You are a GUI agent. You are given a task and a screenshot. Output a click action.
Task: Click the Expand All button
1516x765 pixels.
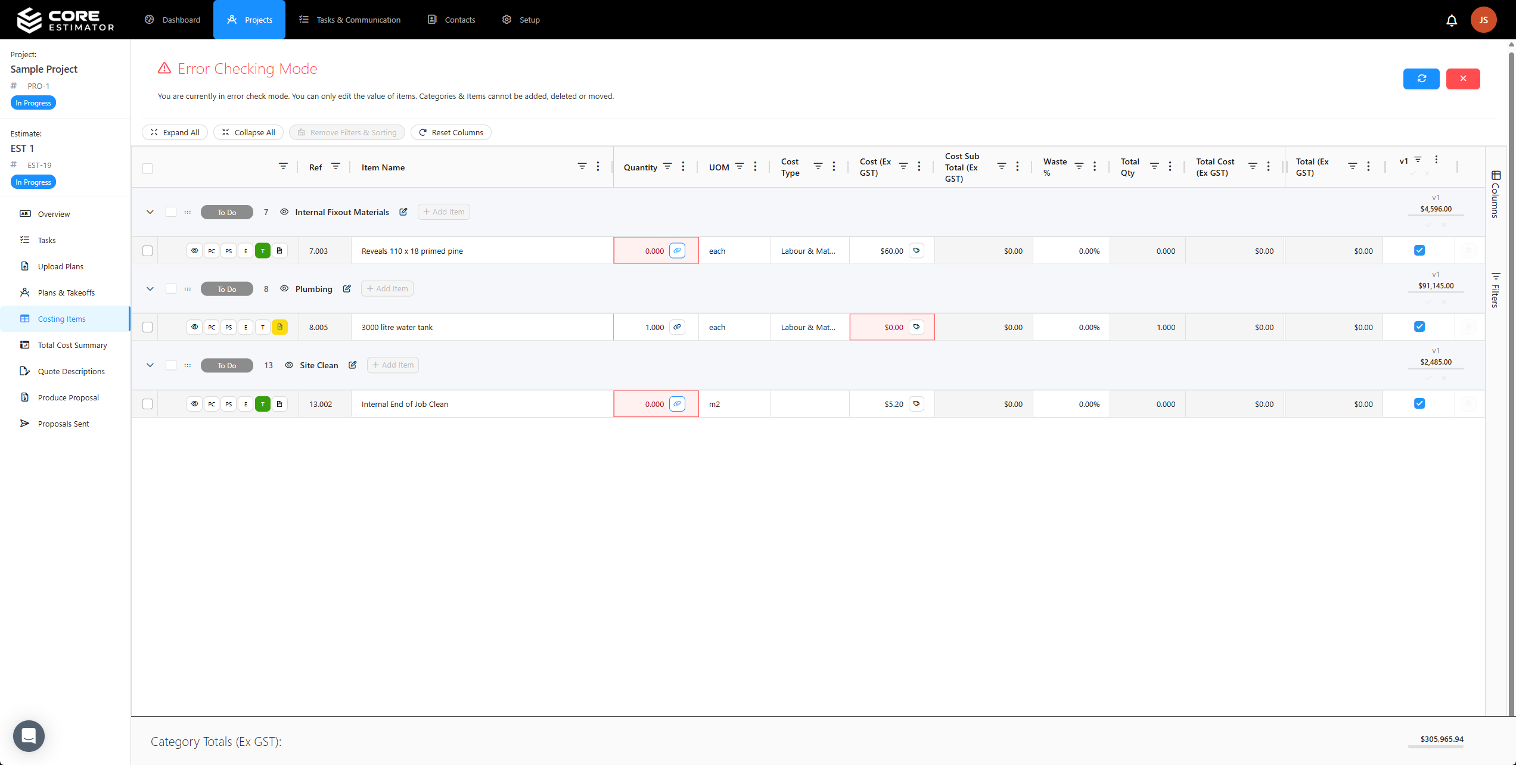click(174, 132)
